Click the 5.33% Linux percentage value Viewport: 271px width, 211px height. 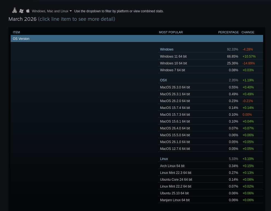pos(234,159)
